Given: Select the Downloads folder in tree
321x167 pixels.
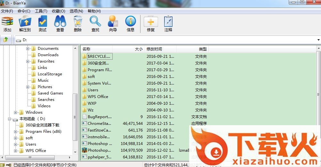Looking at the screenshot, I should 48,55.
